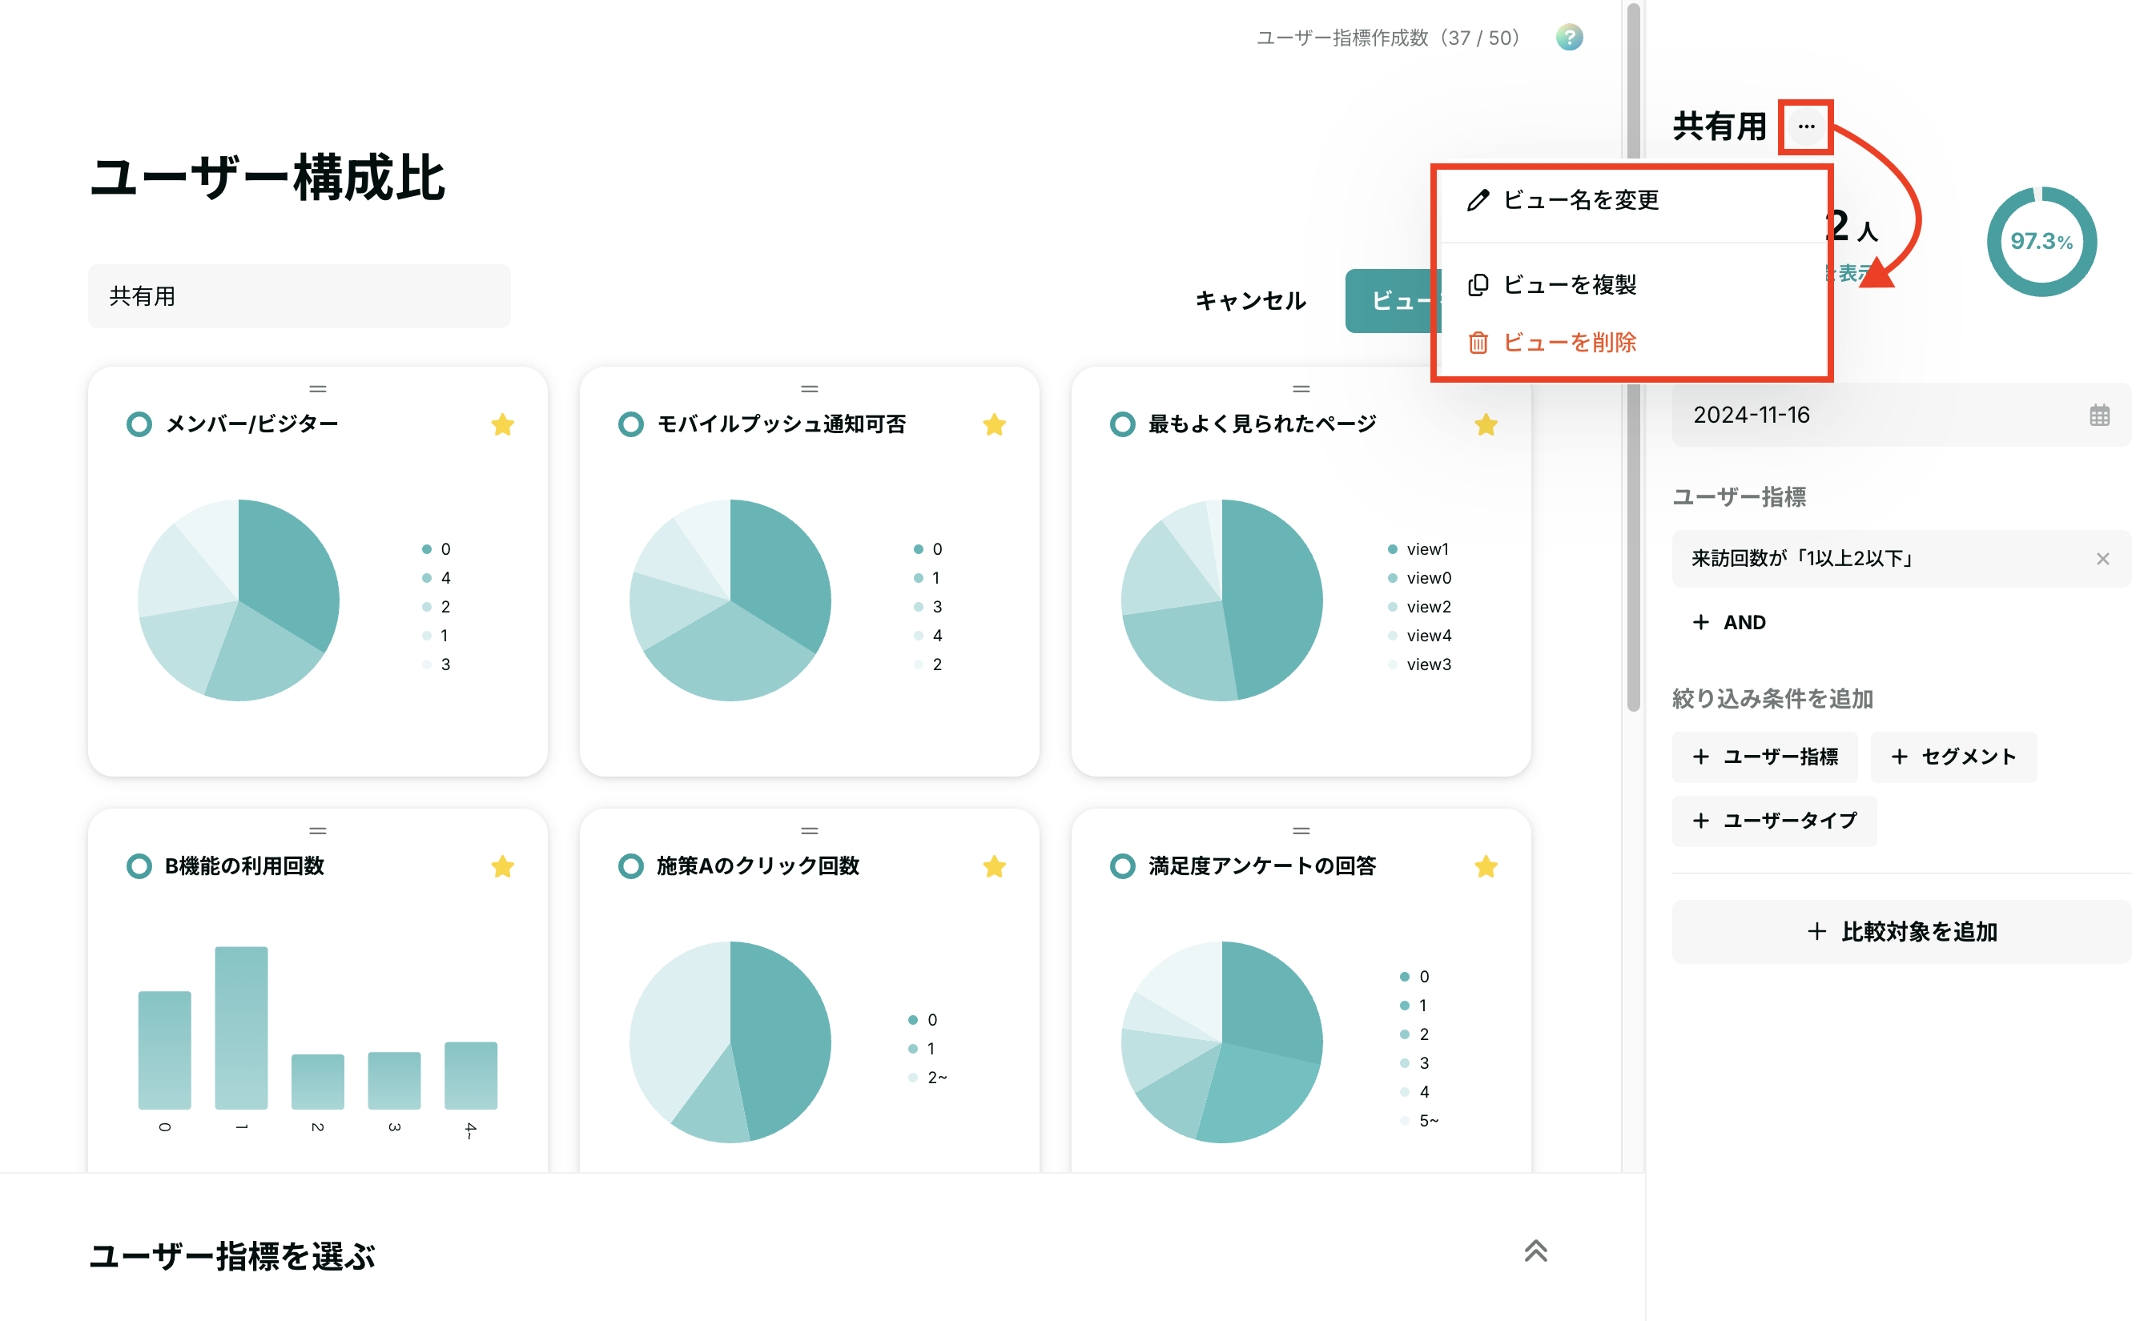Viewport: 2148px width, 1321px height.
Task: Click the 最もよく見られたページ pie chart
Action: [1221, 600]
